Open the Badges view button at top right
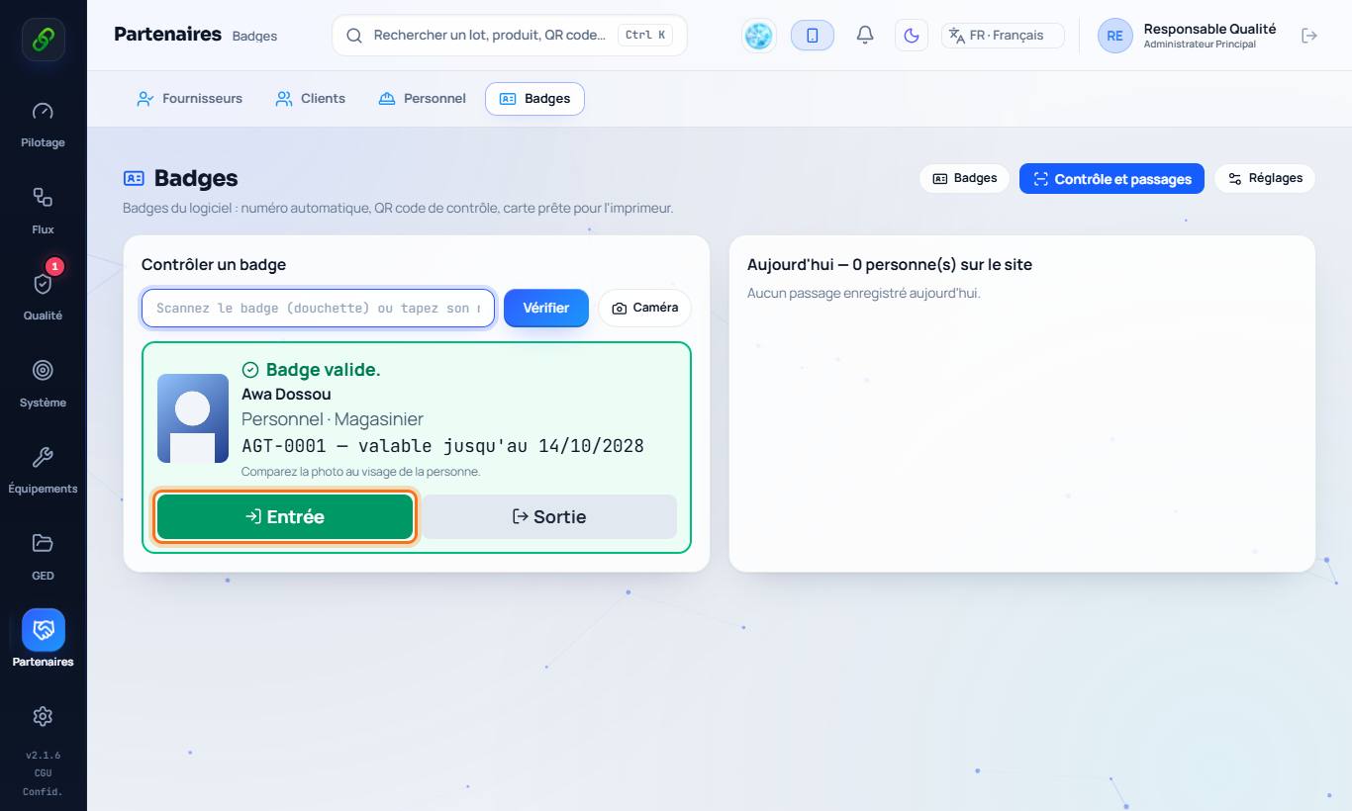Image resolution: width=1352 pixels, height=811 pixels. coord(965,179)
